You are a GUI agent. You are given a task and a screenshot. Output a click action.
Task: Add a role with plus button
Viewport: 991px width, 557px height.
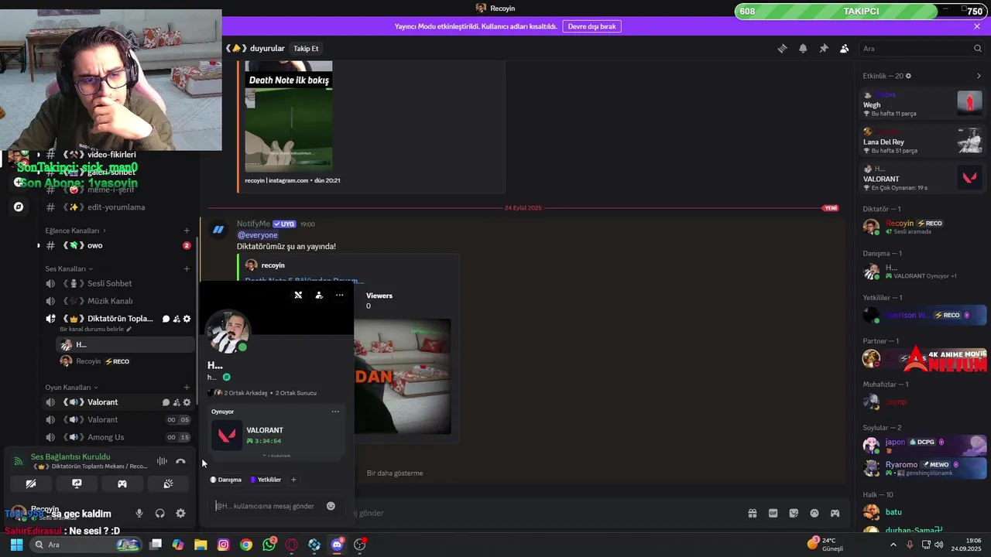click(293, 480)
